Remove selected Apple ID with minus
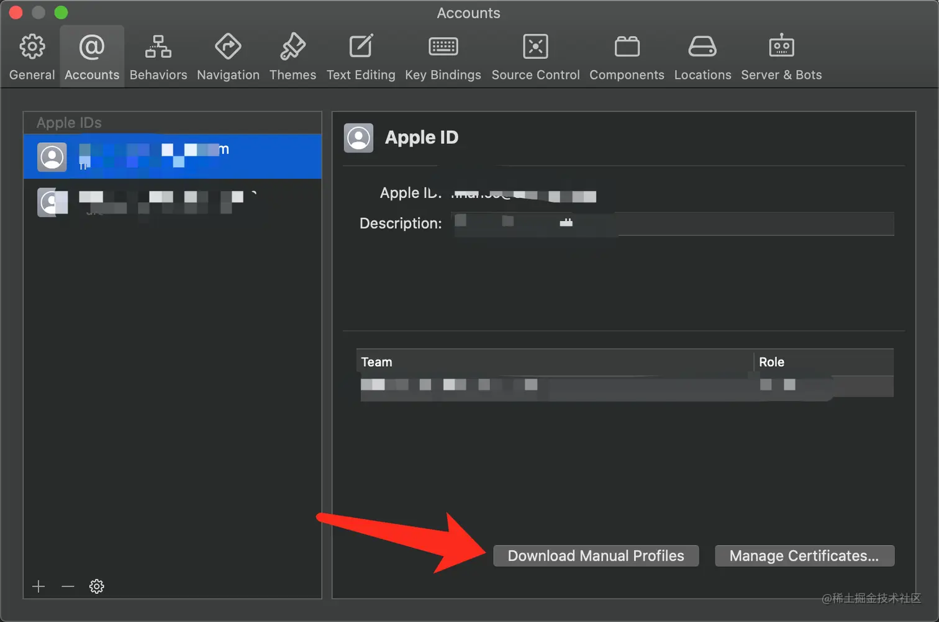The height and width of the screenshot is (622, 939). click(x=68, y=587)
